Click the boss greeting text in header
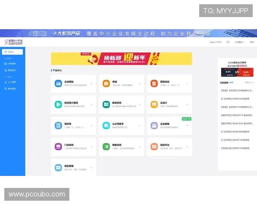Image resolution: width=257 pixels, height=205 pixels. [x=215, y=42]
